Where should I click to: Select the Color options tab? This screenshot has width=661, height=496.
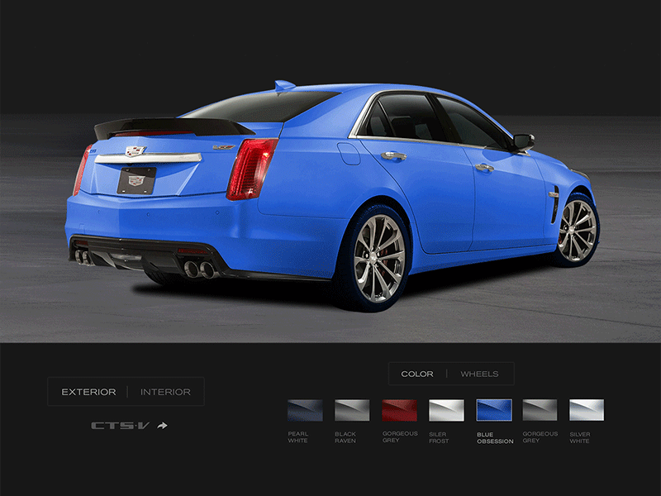(417, 374)
